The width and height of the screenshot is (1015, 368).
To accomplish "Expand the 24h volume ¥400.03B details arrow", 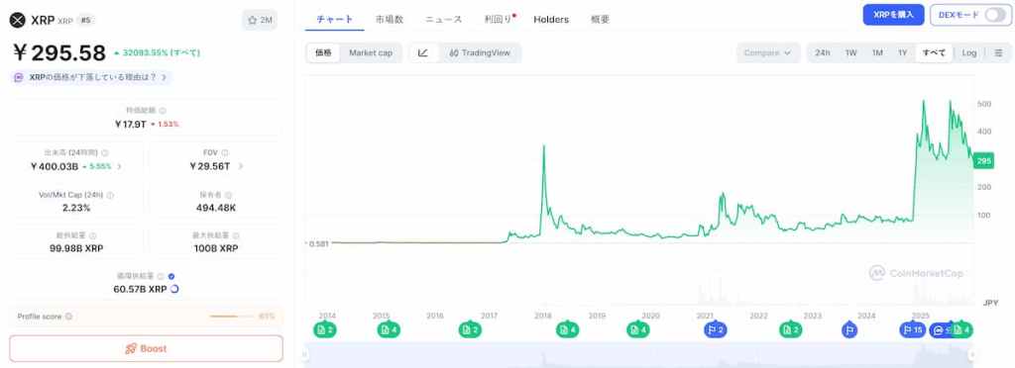I will (x=119, y=166).
